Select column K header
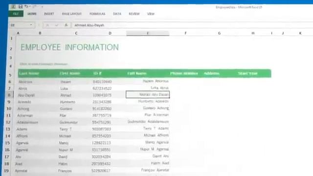The height and width of the screenshot is (176, 313). pos(300,33)
